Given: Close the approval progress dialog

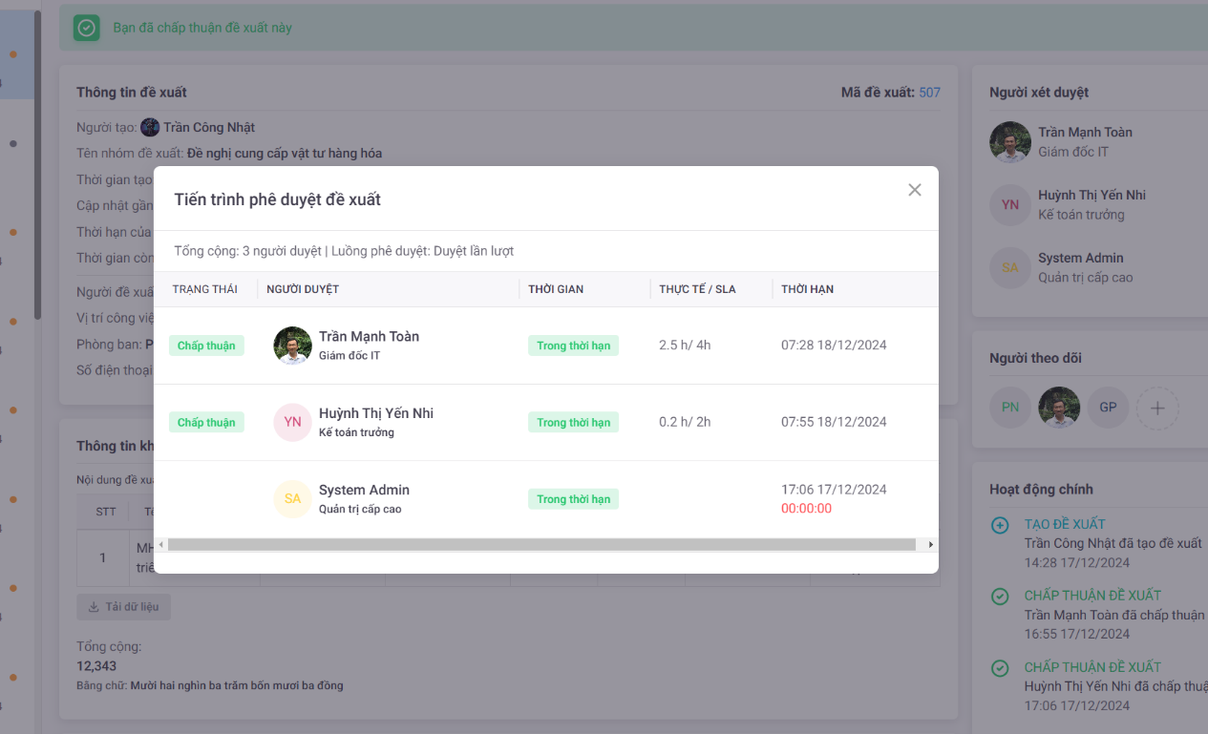Looking at the screenshot, I should pyautogui.click(x=914, y=190).
